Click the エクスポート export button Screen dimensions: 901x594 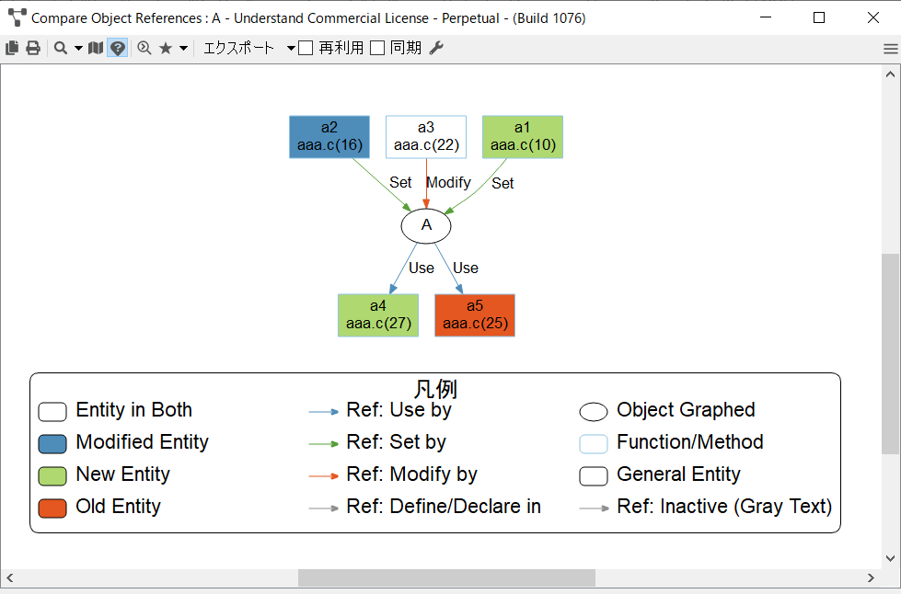[x=238, y=48]
